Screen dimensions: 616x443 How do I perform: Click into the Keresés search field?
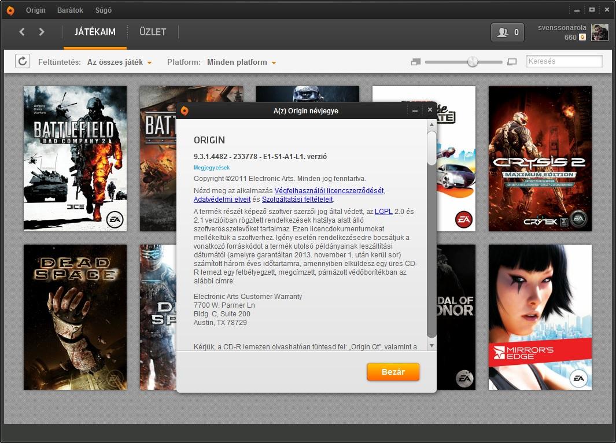[x=564, y=61]
